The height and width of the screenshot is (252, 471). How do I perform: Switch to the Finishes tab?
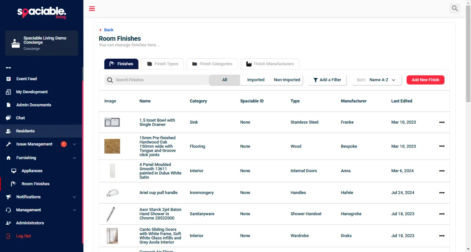coord(121,64)
